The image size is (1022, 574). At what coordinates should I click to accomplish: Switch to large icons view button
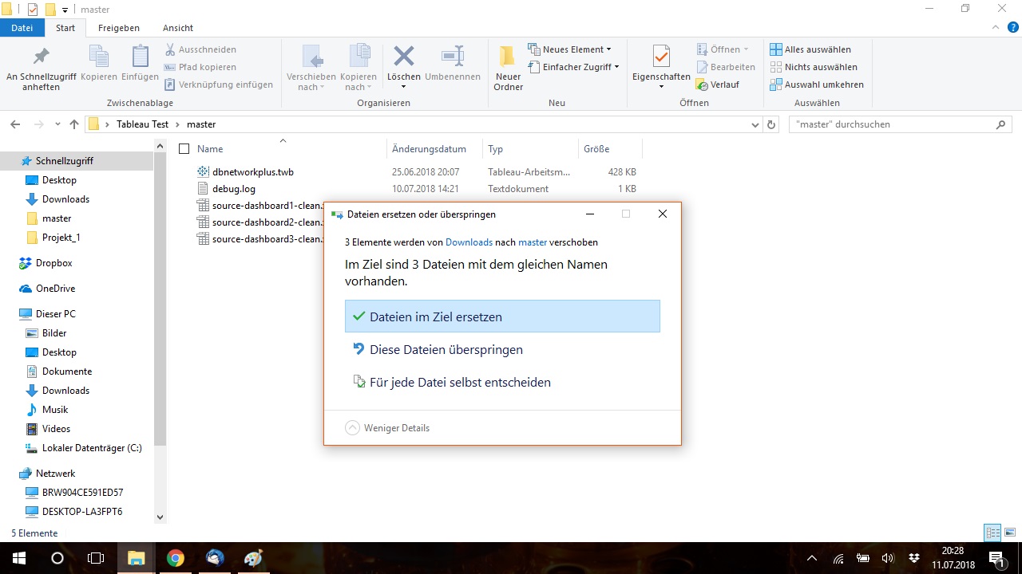(x=1010, y=533)
